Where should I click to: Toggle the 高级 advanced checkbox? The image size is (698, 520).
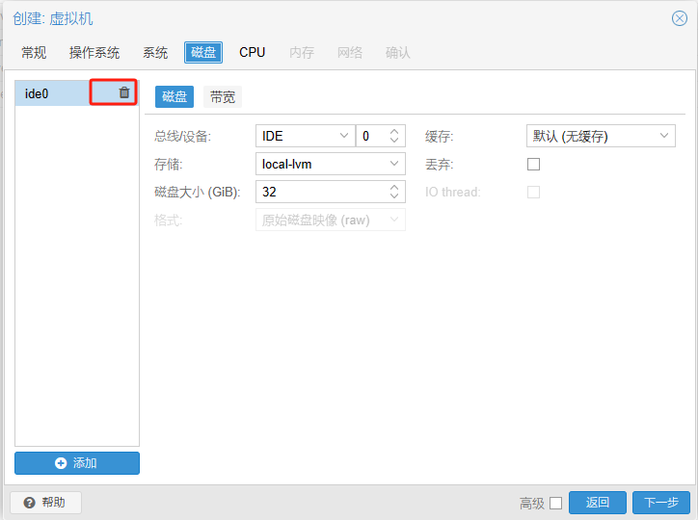555,503
